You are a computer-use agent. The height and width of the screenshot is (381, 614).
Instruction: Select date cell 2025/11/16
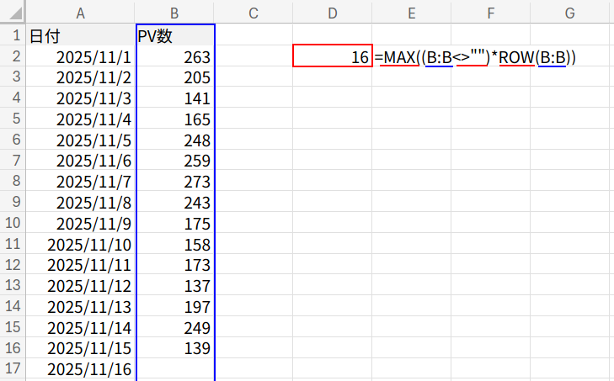(x=80, y=369)
